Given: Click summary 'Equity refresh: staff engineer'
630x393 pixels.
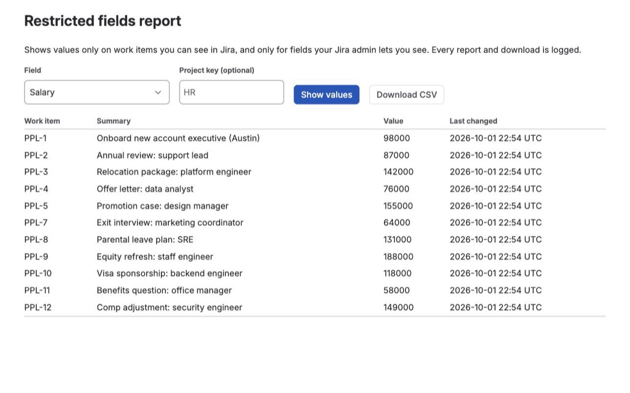Looking at the screenshot, I should pos(155,256).
